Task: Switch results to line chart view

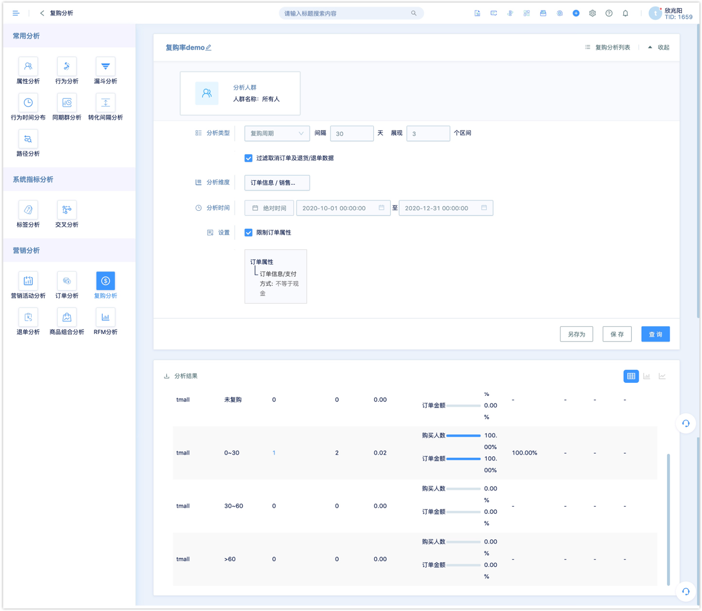Action: coord(662,376)
